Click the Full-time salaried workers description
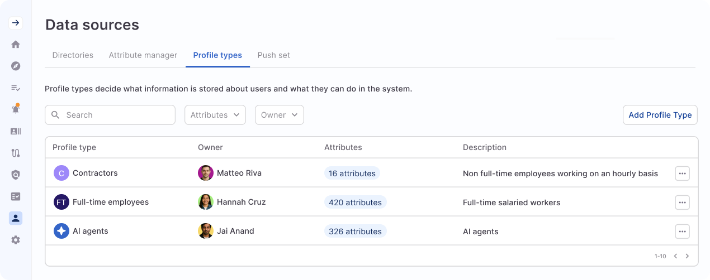Screen dimensions: 710x280 coord(512,202)
